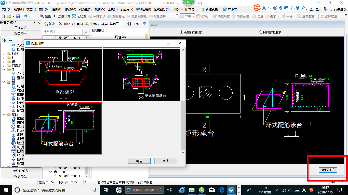Screen dimensions: 348x195
Task: Open File Explorer from taskbar
Action: pyautogui.click(x=192, y=190)
